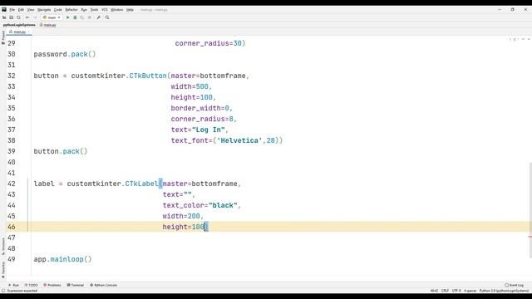Click the 46:42 cursor position indicator

point(434,291)
